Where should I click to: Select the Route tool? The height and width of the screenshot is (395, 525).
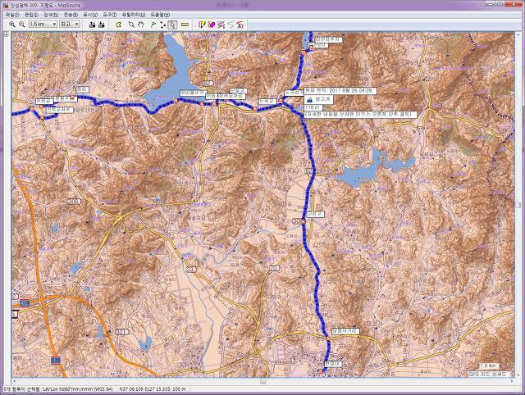point(162,25)
